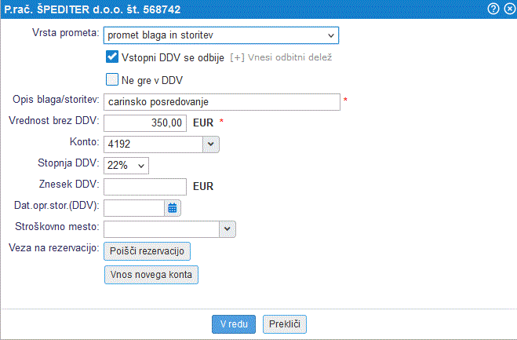Open the calendar date picker icon
The width and height of the screenshot is (517, 340).
pos(173,208)
